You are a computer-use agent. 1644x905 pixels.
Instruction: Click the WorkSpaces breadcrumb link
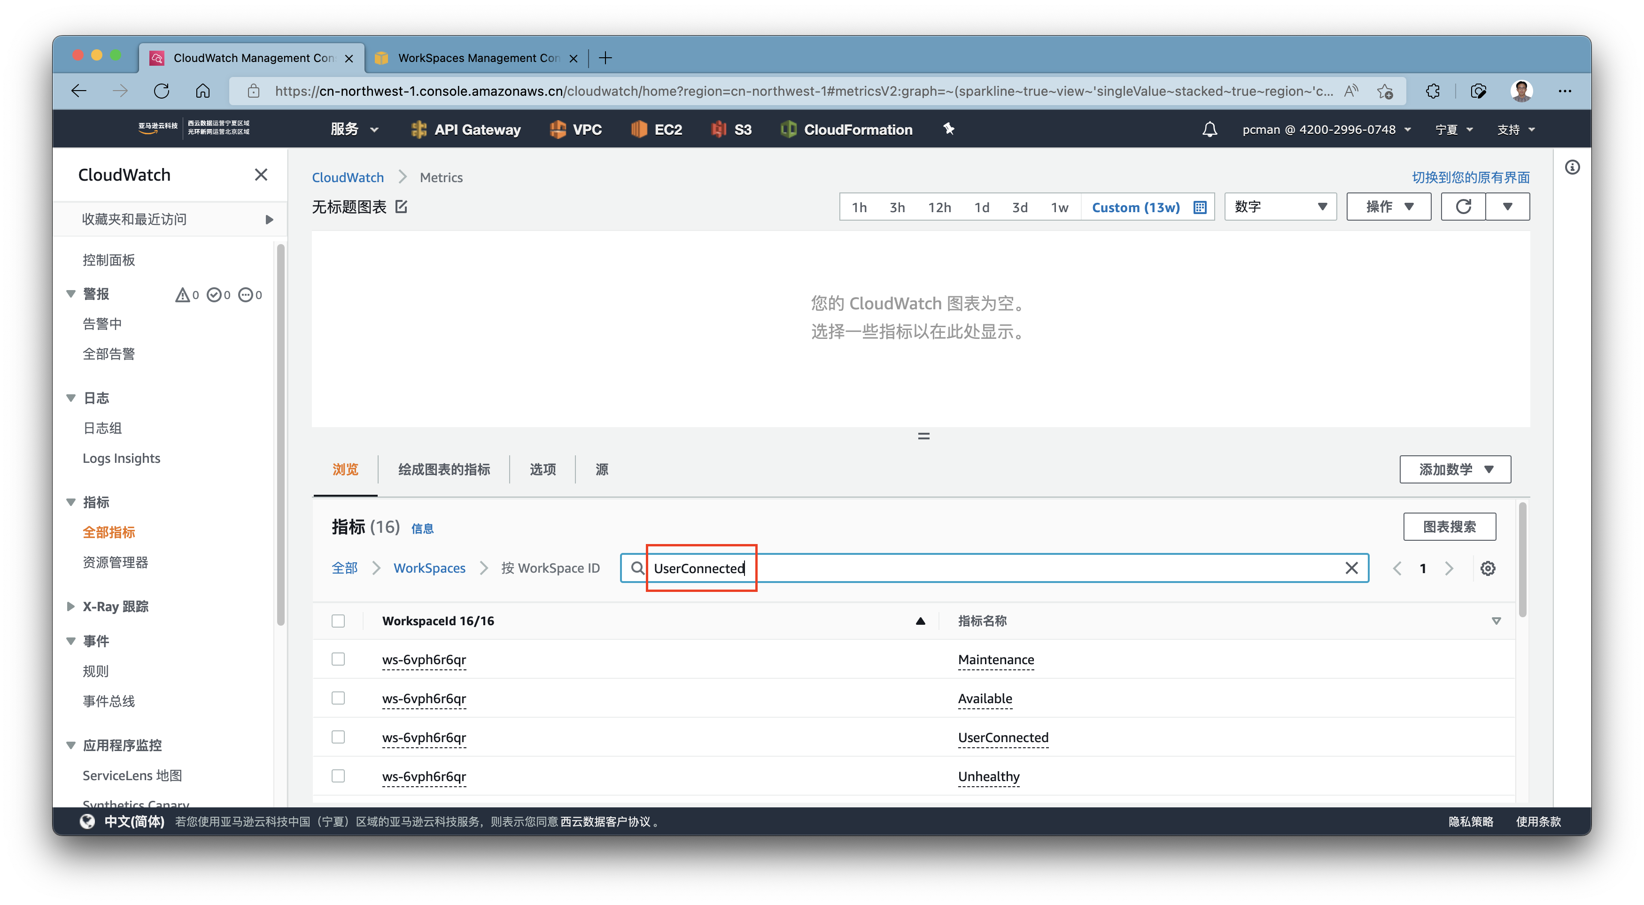[429, 568]
